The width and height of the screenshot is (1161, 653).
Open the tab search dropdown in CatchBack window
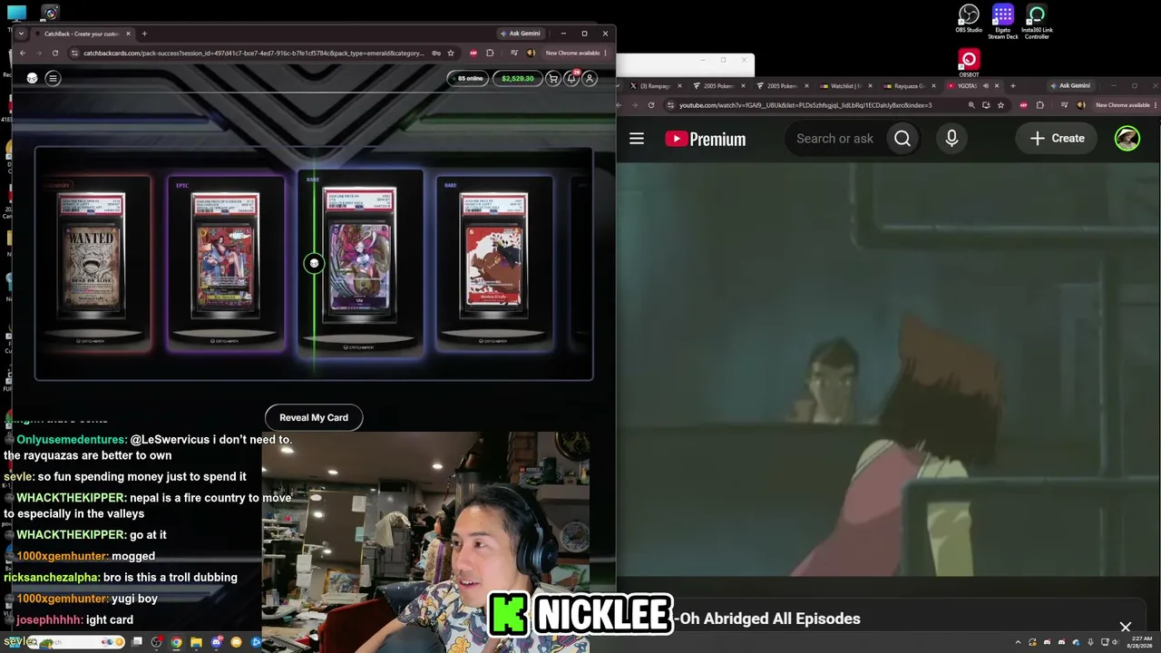[22, 34]
